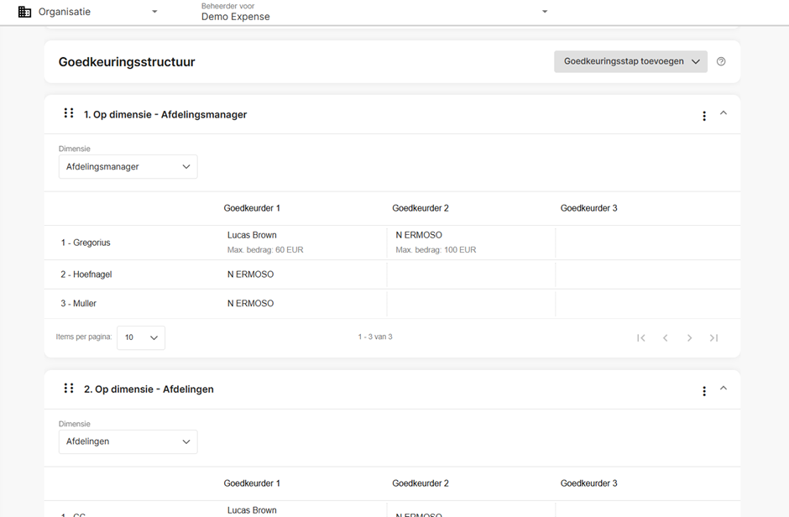The width and height of the screenshot is (789, 517).
Task: Click Lucas Brown approver in Gregorius row
Action: (x=252, y=235)
